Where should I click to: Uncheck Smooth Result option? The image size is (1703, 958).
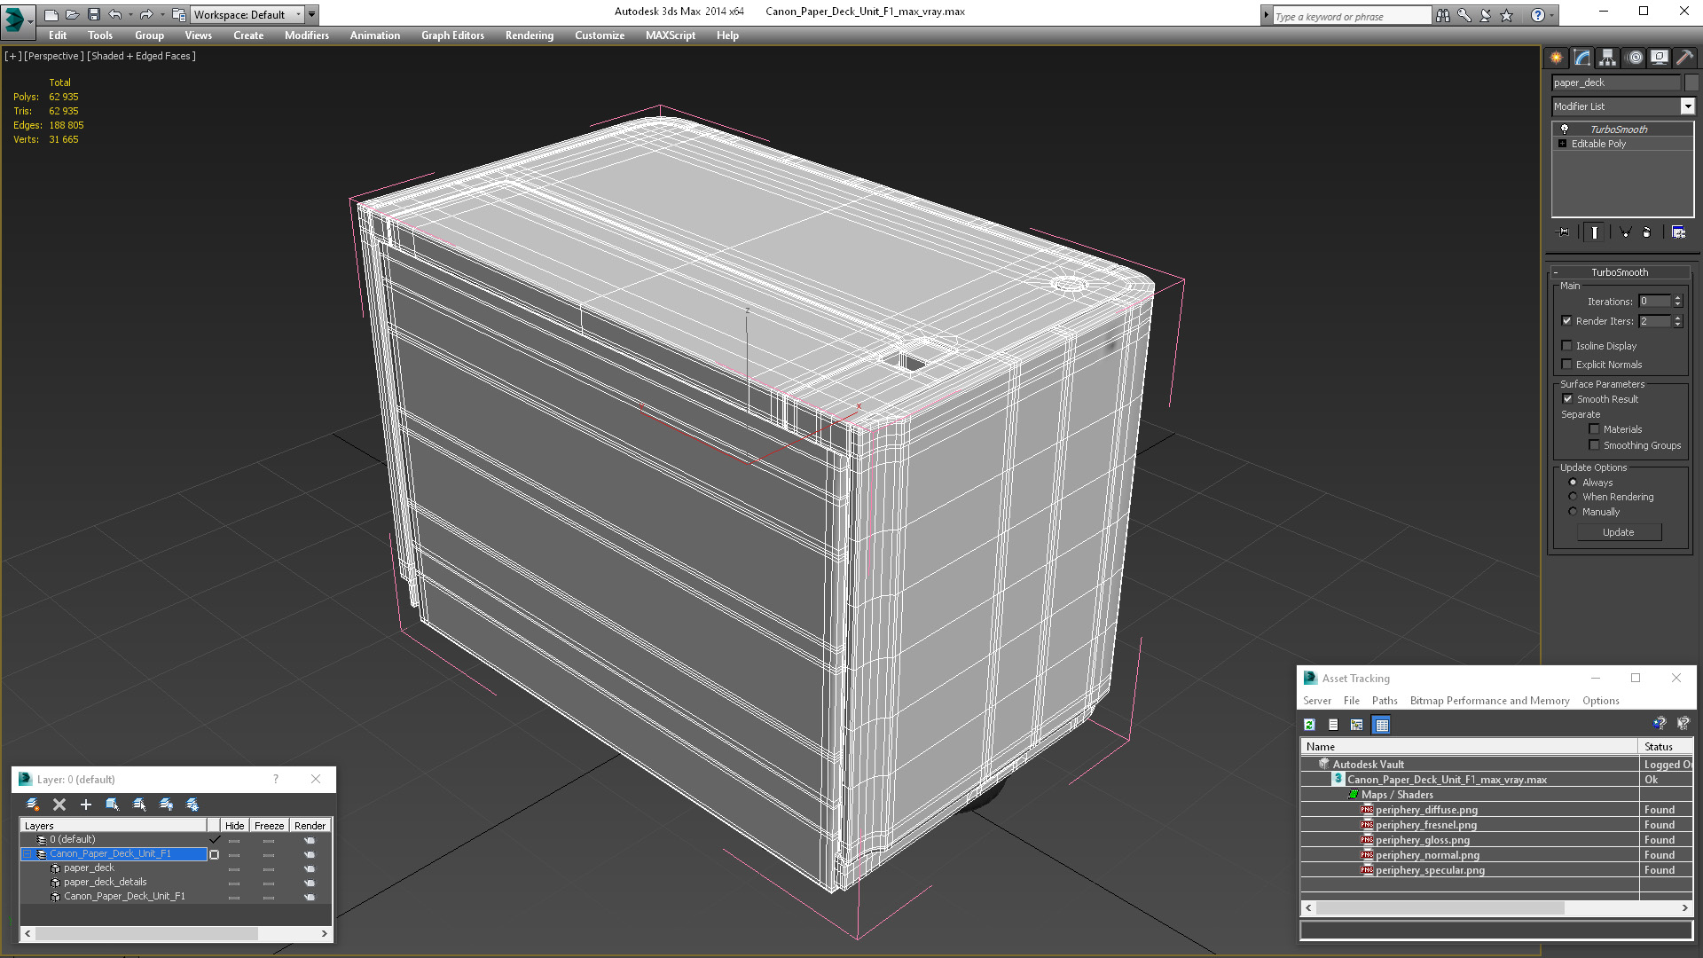click(1567, 399)
